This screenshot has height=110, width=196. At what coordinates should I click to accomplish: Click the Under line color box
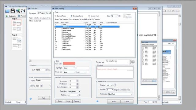pos(88,72)
